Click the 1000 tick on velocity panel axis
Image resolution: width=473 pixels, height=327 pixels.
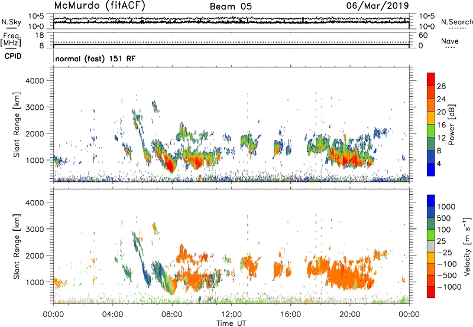click(x=35, y=282)
